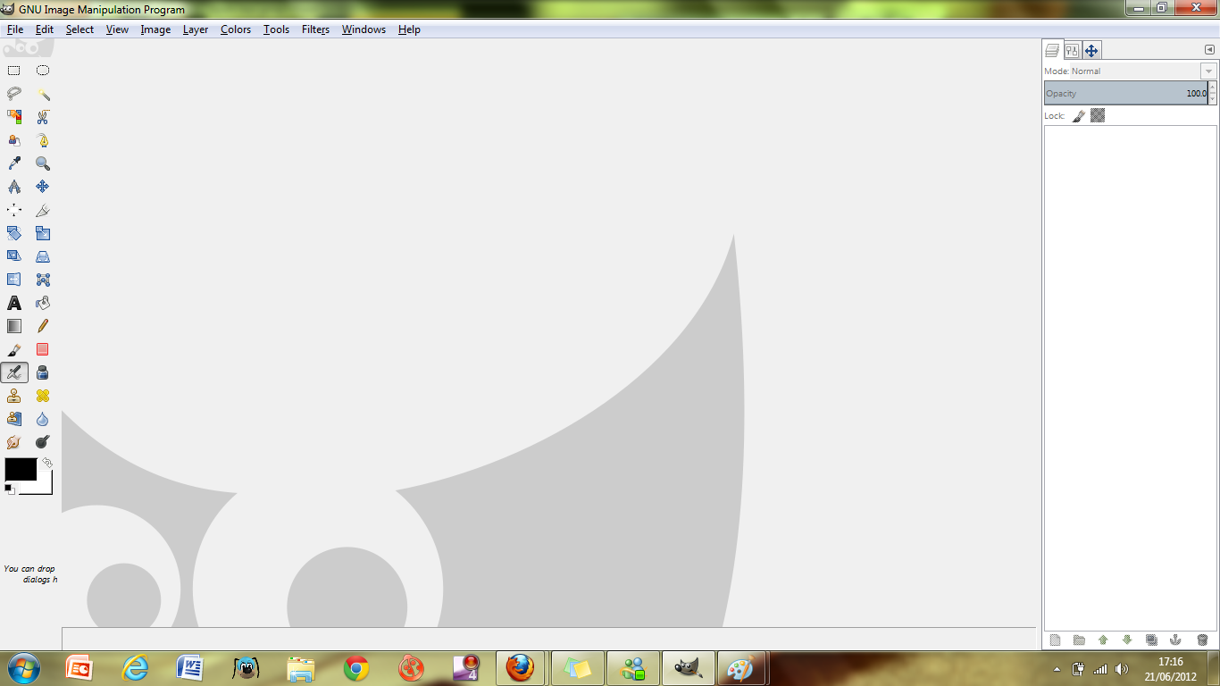Select the Rectangle Select tool
The height and width of the screenshot is (686, 1220).
click(14, 71)
